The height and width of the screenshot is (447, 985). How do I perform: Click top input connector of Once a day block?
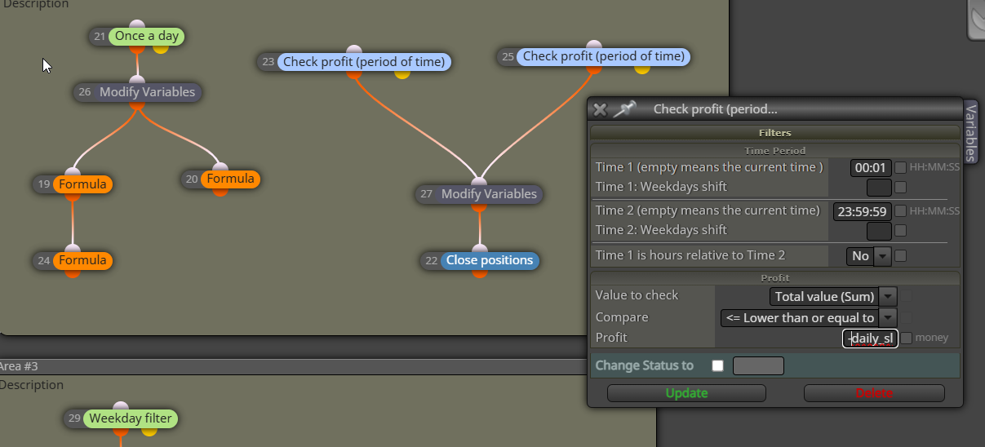click(137, 25)
